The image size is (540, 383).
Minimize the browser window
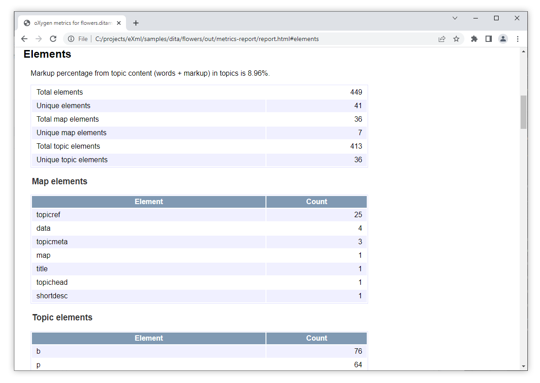(476, 18)
